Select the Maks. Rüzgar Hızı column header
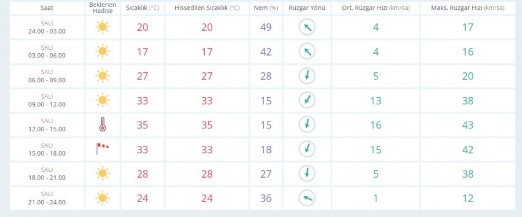The height and width of the screenshot is (217, 522). tap(467, 8)
